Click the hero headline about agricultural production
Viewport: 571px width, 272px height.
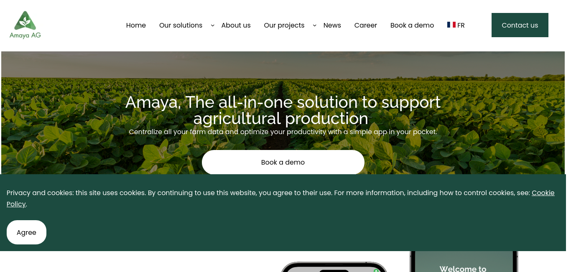point(283,110)
